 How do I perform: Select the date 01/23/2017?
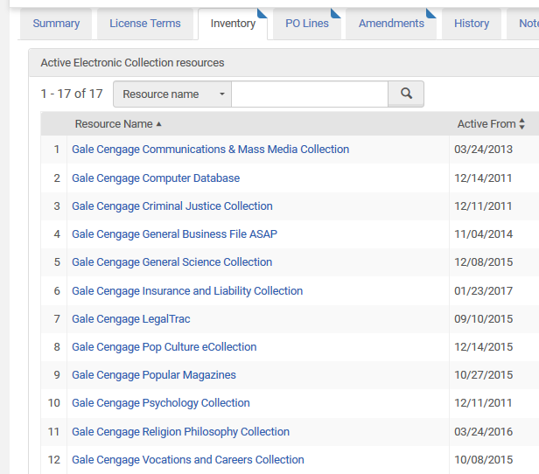click(483, 291)
